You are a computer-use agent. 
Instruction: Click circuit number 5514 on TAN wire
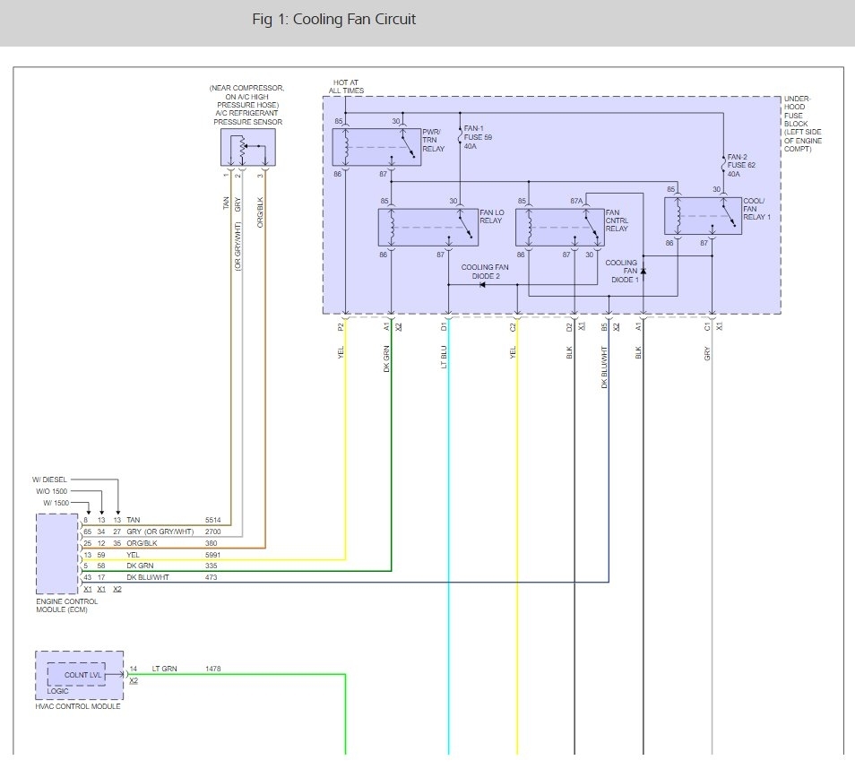[215, 520]
